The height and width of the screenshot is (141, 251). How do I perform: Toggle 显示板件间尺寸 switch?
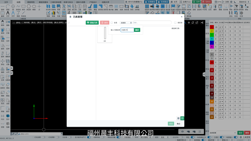(89, 137)
